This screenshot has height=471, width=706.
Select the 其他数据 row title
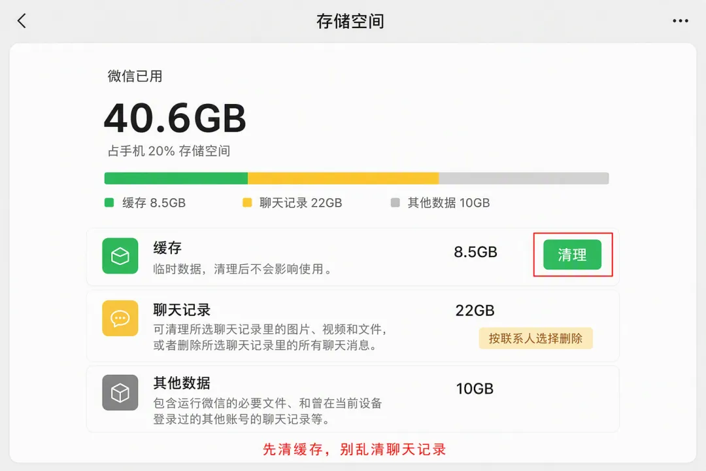point(182,383)
